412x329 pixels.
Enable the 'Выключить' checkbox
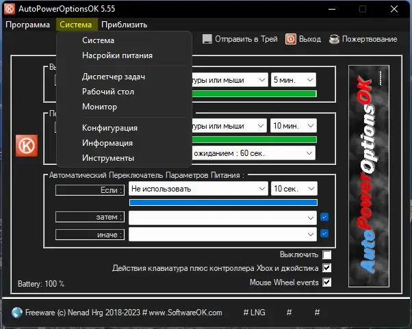tap(327, 254)
